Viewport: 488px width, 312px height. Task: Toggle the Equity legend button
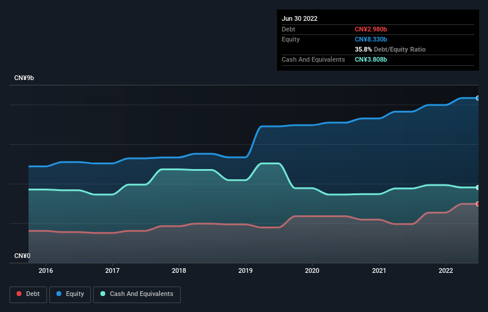point(70,294)
